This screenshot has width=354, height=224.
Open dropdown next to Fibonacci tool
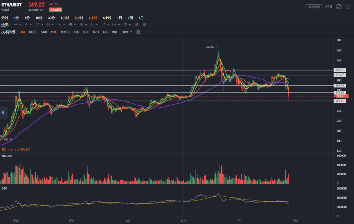pyautogui.click(x=86, y=25)
